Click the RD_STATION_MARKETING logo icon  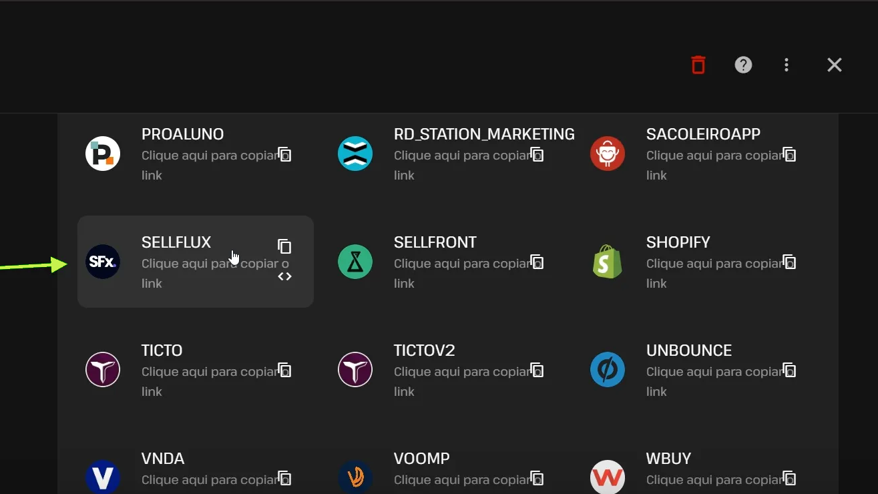pyautogui.click(x=355, y=154)
